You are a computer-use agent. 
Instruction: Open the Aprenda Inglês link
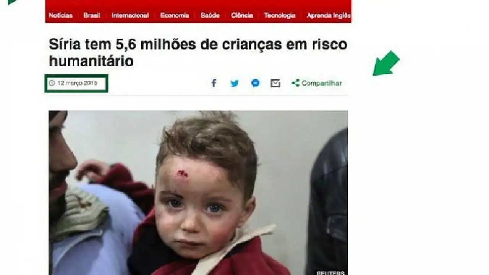click(329, 15)
